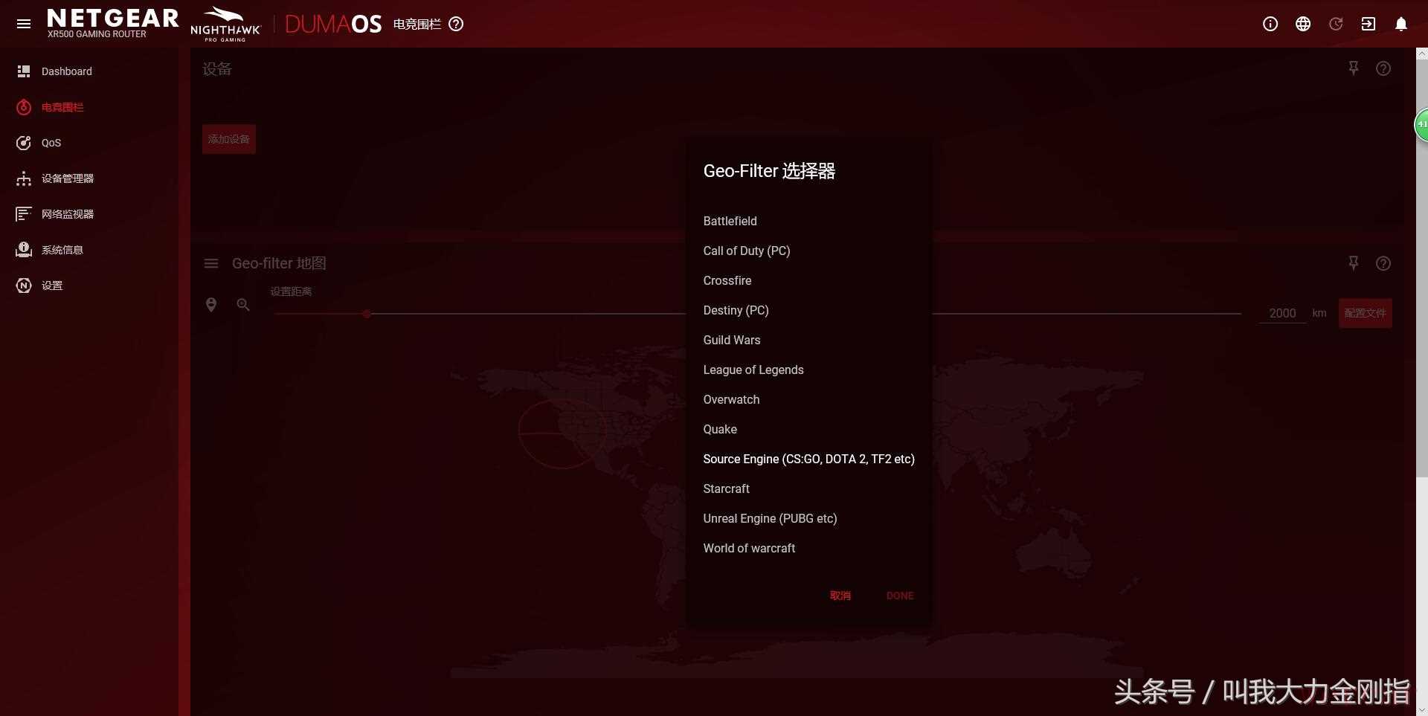Select Overwatch option
Viewport: 1428px width, 716px height.
pyautogui.click(x=809, y=399)
